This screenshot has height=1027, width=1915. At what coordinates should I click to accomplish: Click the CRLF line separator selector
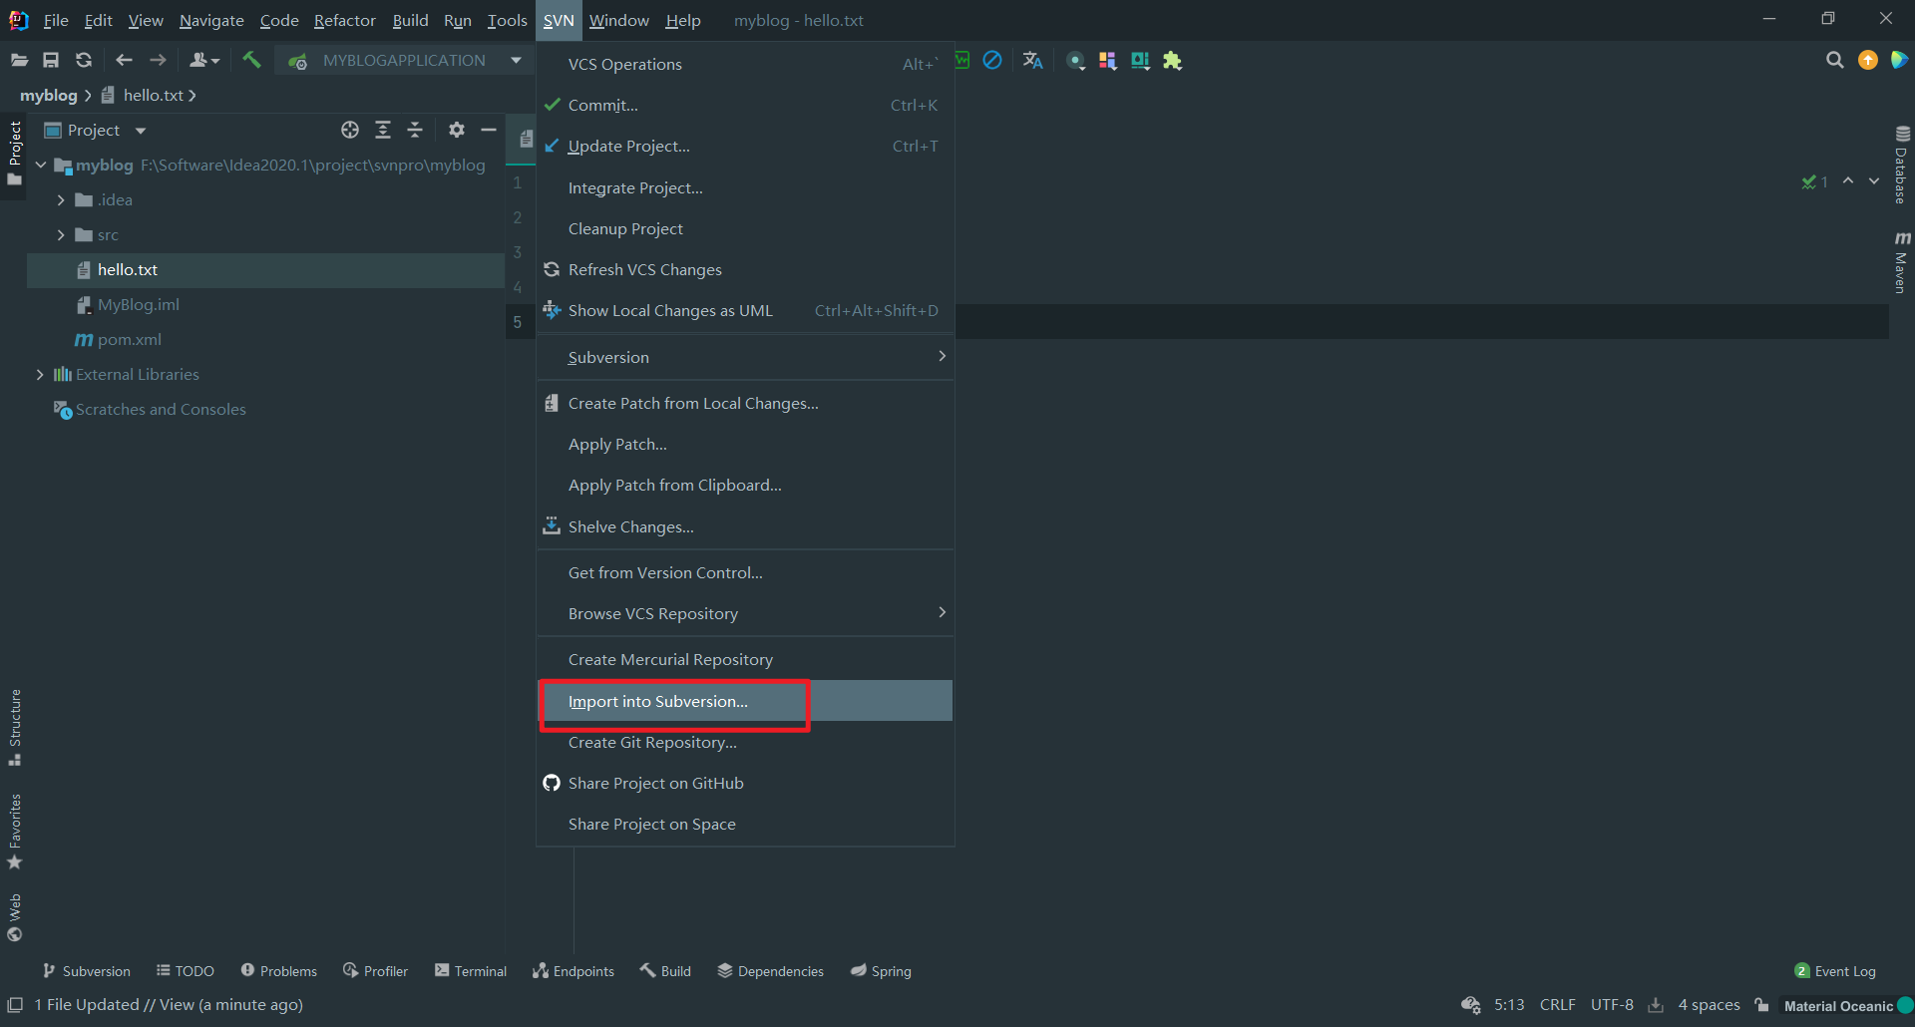(1557, 1005)
